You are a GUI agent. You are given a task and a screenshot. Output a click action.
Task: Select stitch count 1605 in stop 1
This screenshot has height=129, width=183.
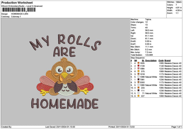click(x=142, y=63)
